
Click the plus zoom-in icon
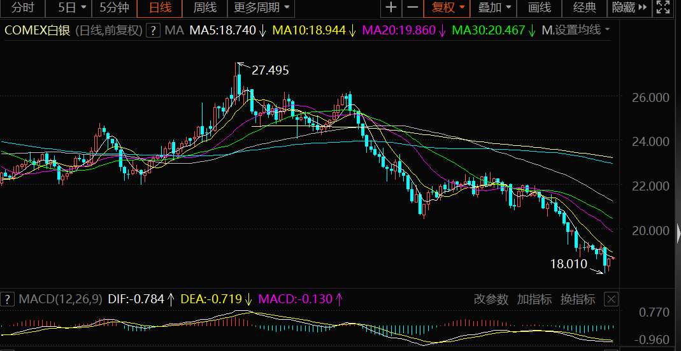click(391, 8)
